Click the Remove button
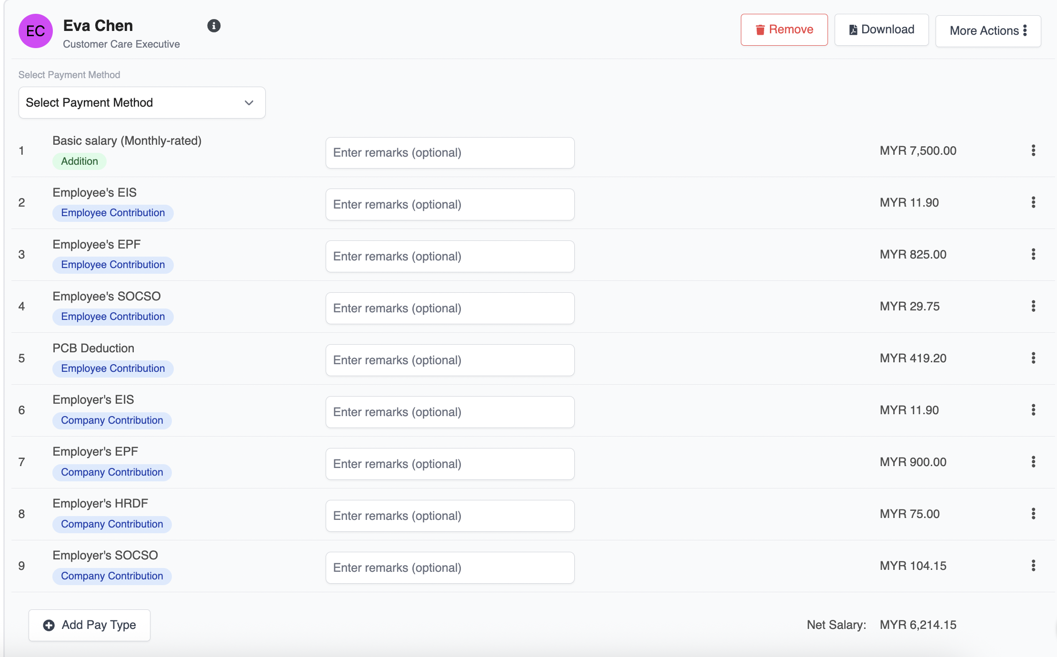Image resolution: width=1057 pixels, height=657 pixels. 784,30
